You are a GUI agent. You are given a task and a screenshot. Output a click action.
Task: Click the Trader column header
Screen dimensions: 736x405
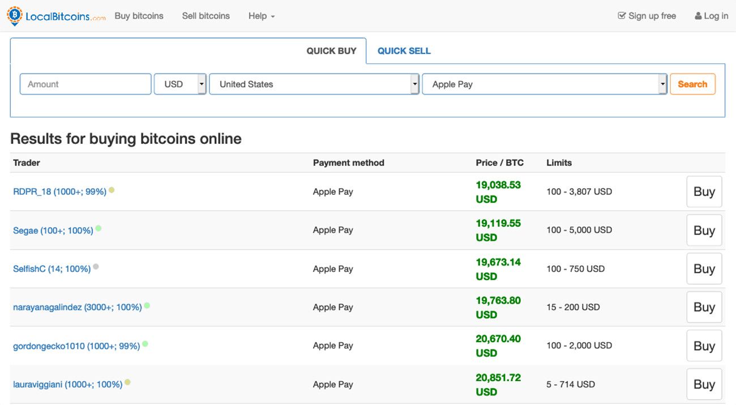click(27, 163)
